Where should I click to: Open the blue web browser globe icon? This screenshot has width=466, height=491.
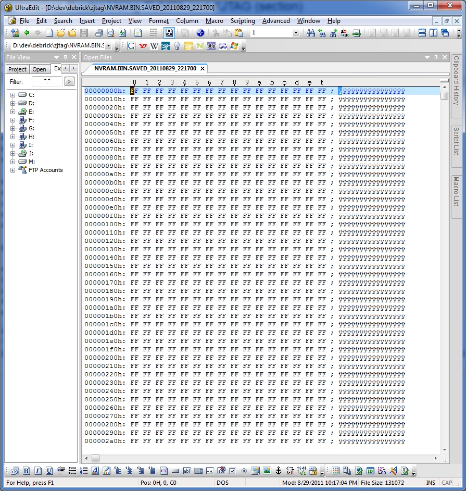pos(200,32)
